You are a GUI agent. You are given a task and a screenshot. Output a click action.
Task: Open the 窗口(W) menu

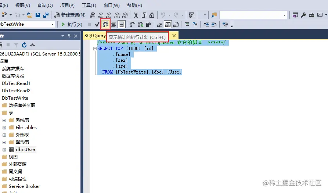click(112, 5)
